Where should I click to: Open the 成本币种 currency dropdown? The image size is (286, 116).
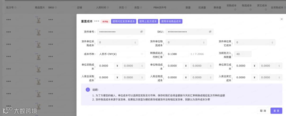pos(121,54)
